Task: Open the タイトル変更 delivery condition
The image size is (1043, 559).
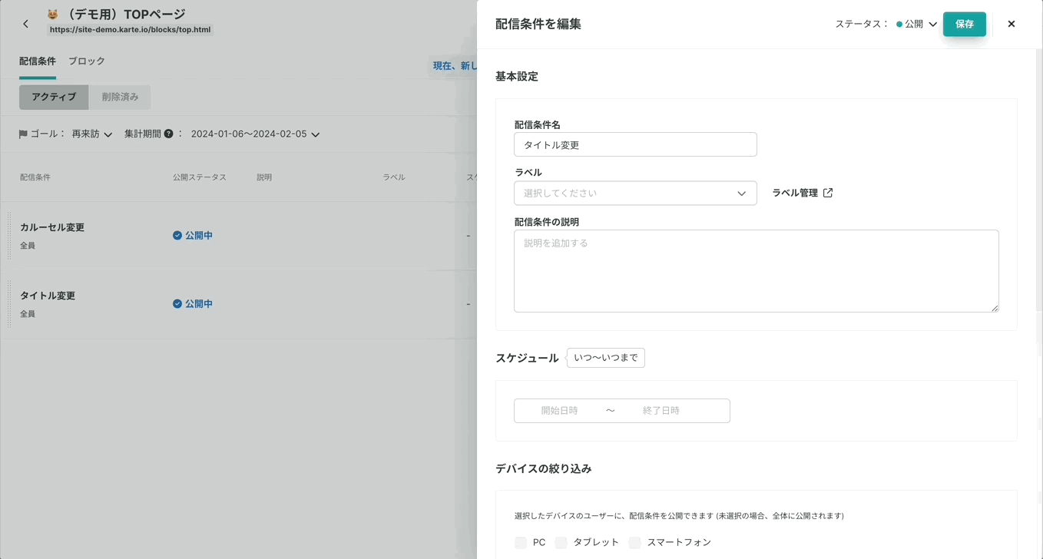Action: tap(48, 296)
